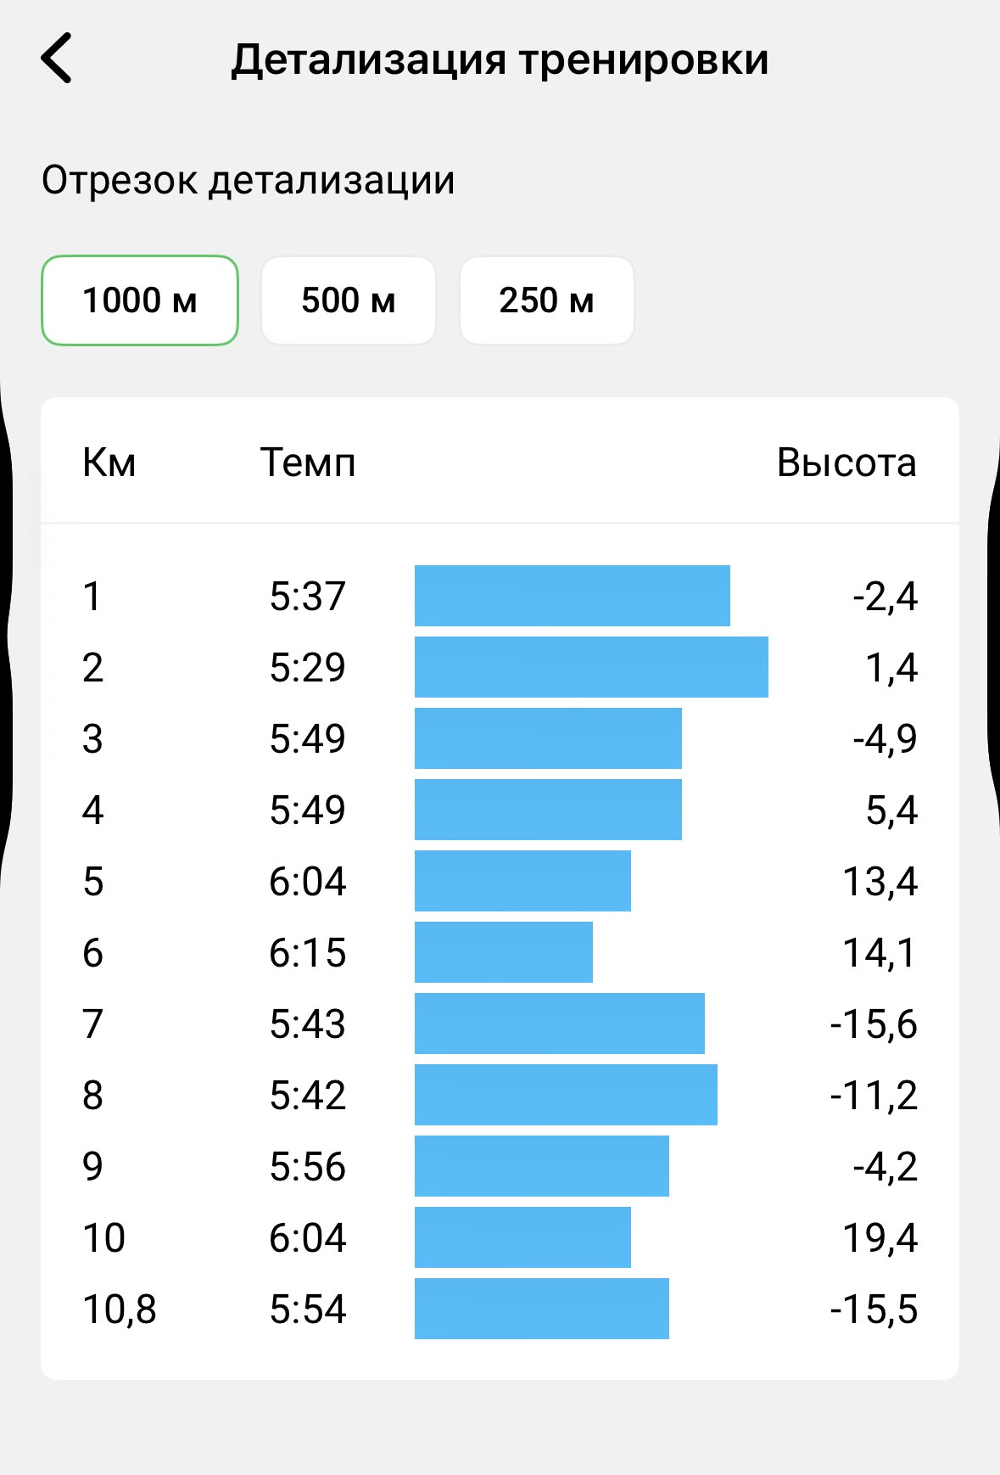Select altitude 13,4 in kilometer 5 row
The height and width of the screenshot is (1475, 1000).
880,882
